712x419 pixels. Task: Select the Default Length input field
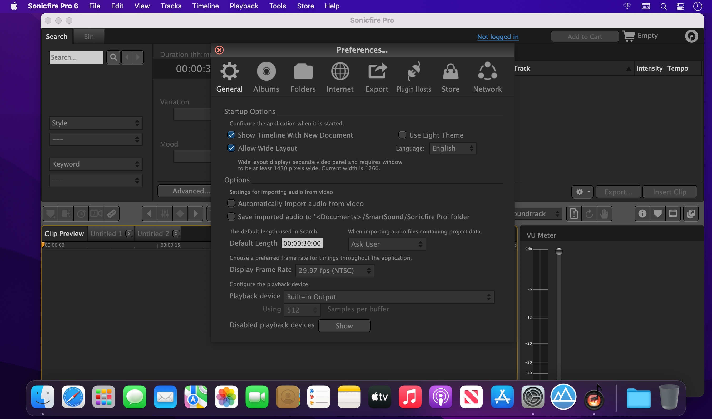coord(301,243)
